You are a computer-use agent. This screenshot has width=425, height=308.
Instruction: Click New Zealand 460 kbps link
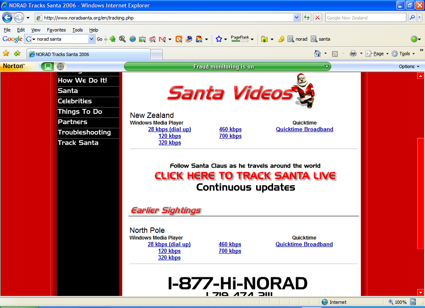click(x=230, y=130)
